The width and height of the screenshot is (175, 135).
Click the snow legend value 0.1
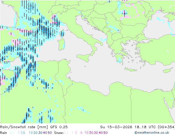tap(66, 133)
